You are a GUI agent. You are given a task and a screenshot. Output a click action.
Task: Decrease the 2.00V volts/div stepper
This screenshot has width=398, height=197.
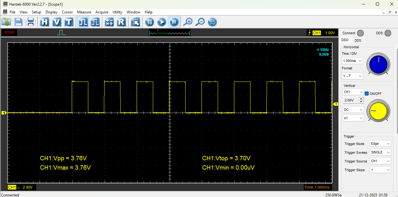(x=361, y=102)
